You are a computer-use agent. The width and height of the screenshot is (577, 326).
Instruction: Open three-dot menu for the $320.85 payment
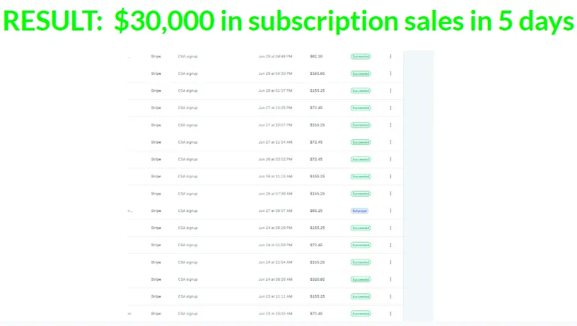[x=390, y=279]
